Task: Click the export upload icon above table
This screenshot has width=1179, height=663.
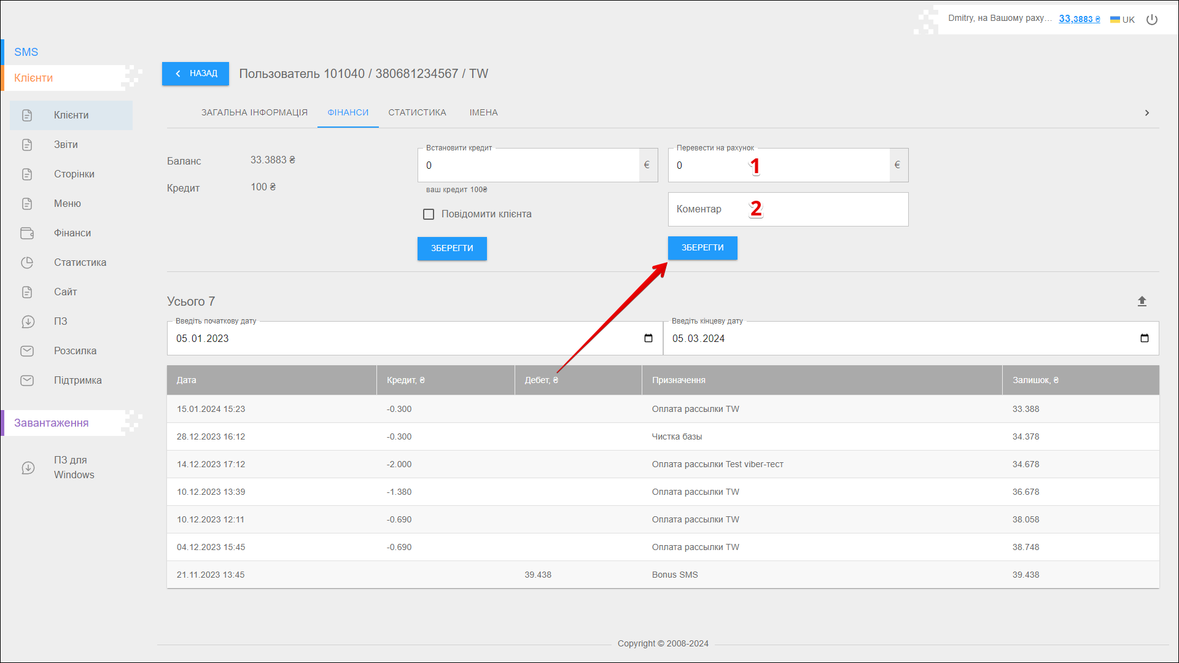Action: click(1142, 301)
